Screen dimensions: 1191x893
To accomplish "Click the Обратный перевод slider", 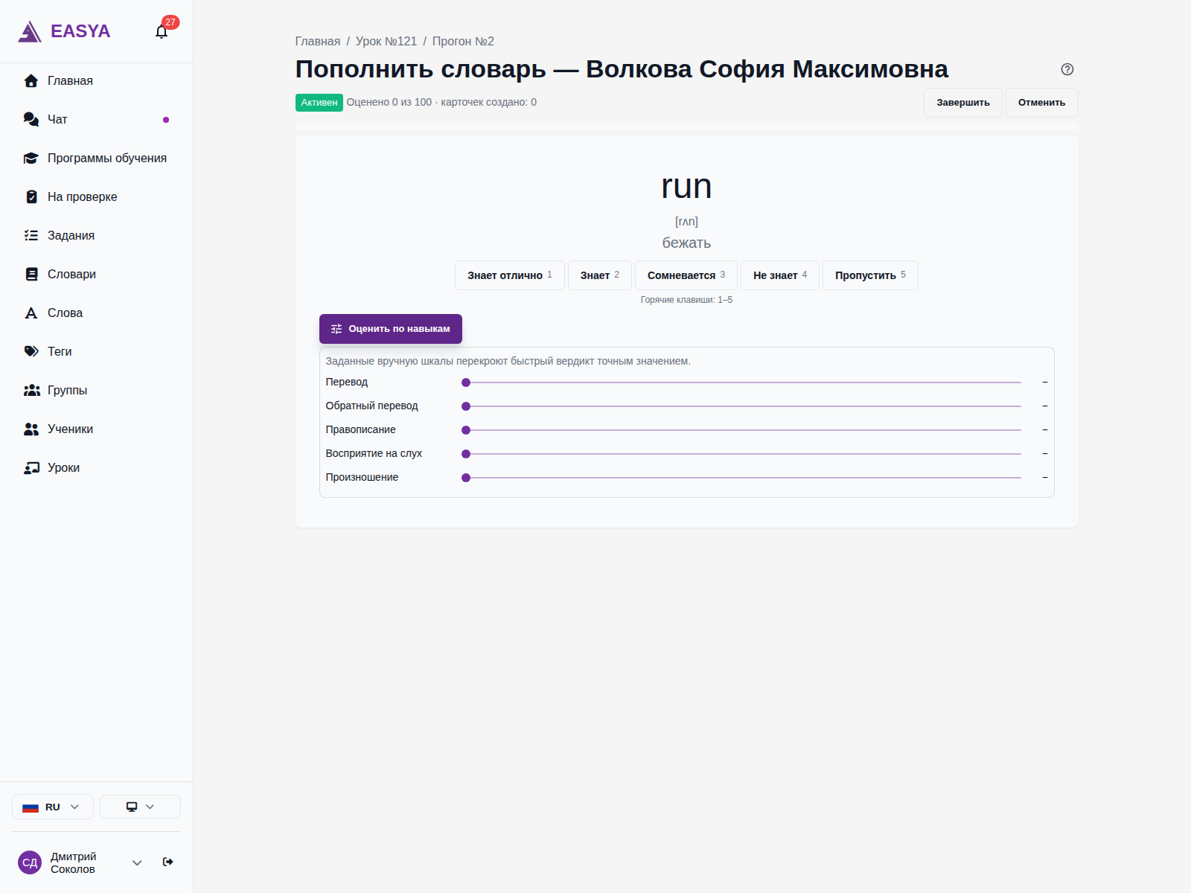I will click(743, 406).
